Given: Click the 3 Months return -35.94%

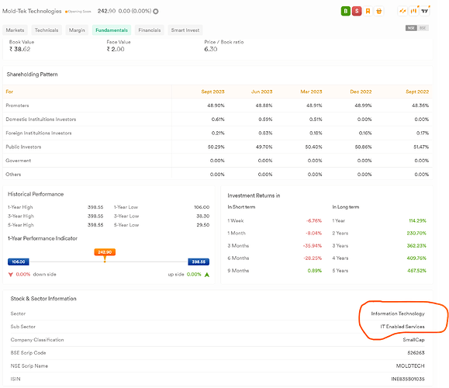Looking at the screenshot, I should pyautogui.click(x=313, y=245).
